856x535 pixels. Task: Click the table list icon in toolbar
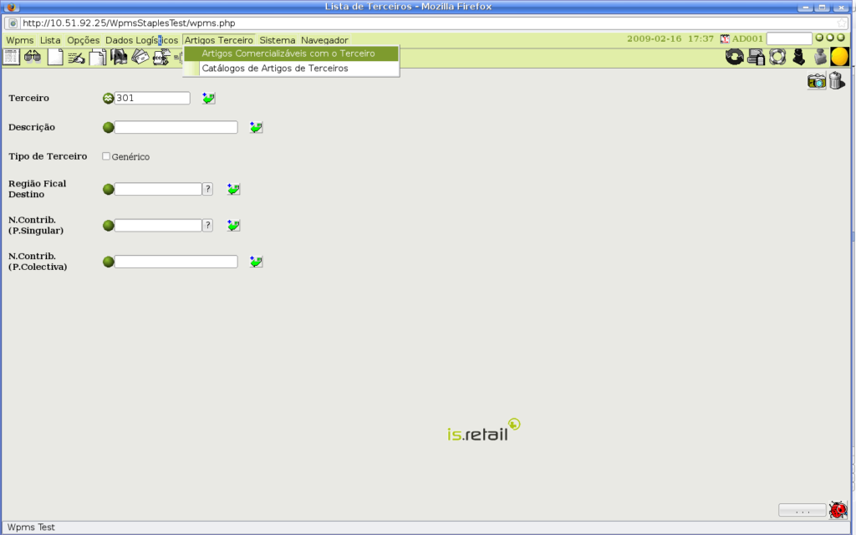tap(11, 57)
